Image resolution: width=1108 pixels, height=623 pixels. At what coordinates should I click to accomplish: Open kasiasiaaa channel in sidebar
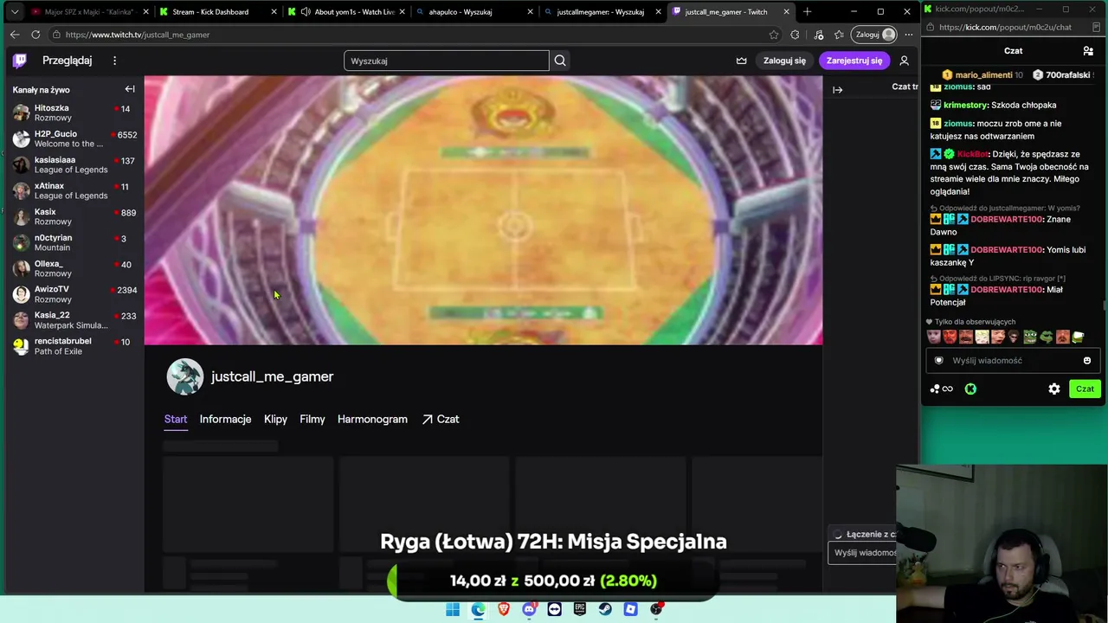coord(72,165)
